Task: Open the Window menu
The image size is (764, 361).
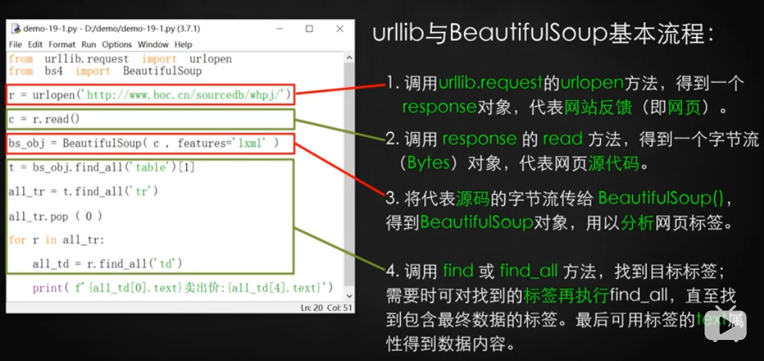Action: click(153, 44)
